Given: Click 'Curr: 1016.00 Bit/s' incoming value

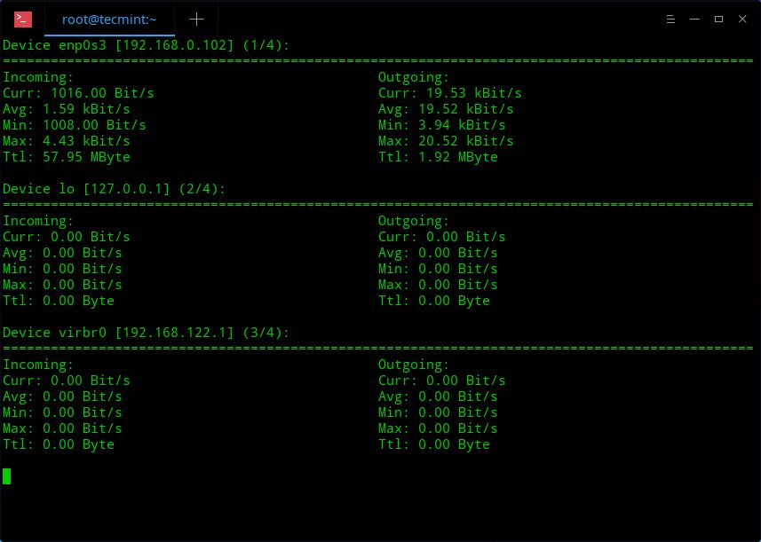Looking at the screenshot, I should pos(78,93).
